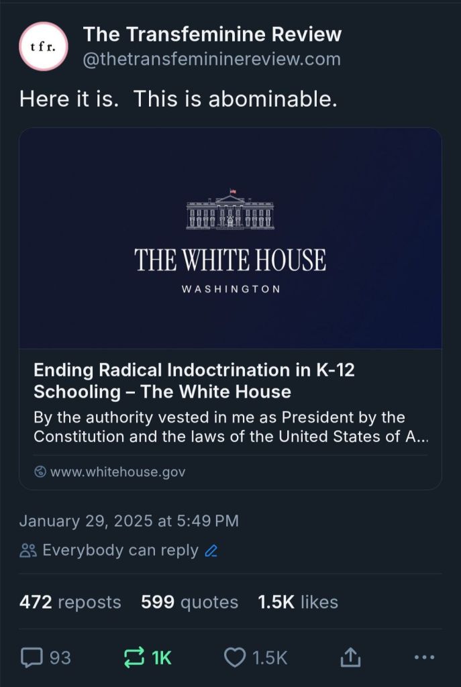
Task: Click the 472 reposts count
Action: tap(69, 602)
